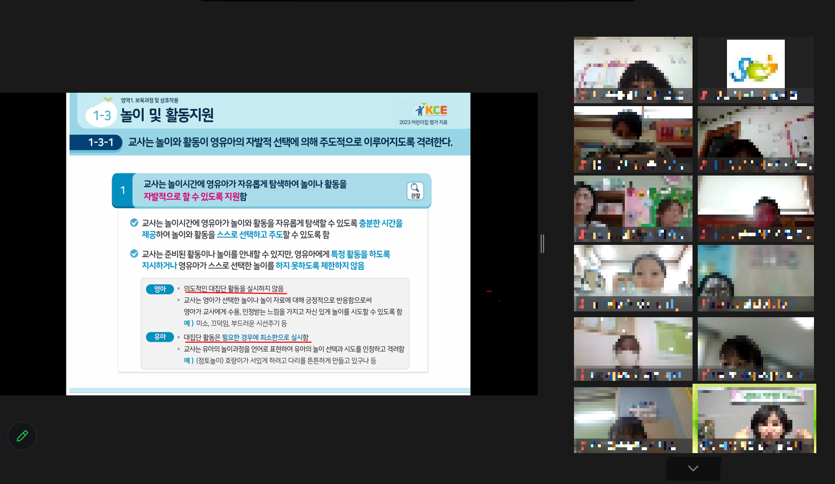The width and height of the screenshot is (835, 484).
Task: Click the 관찰 magnifier icon on the slide
Action: (x=415, y=191)
